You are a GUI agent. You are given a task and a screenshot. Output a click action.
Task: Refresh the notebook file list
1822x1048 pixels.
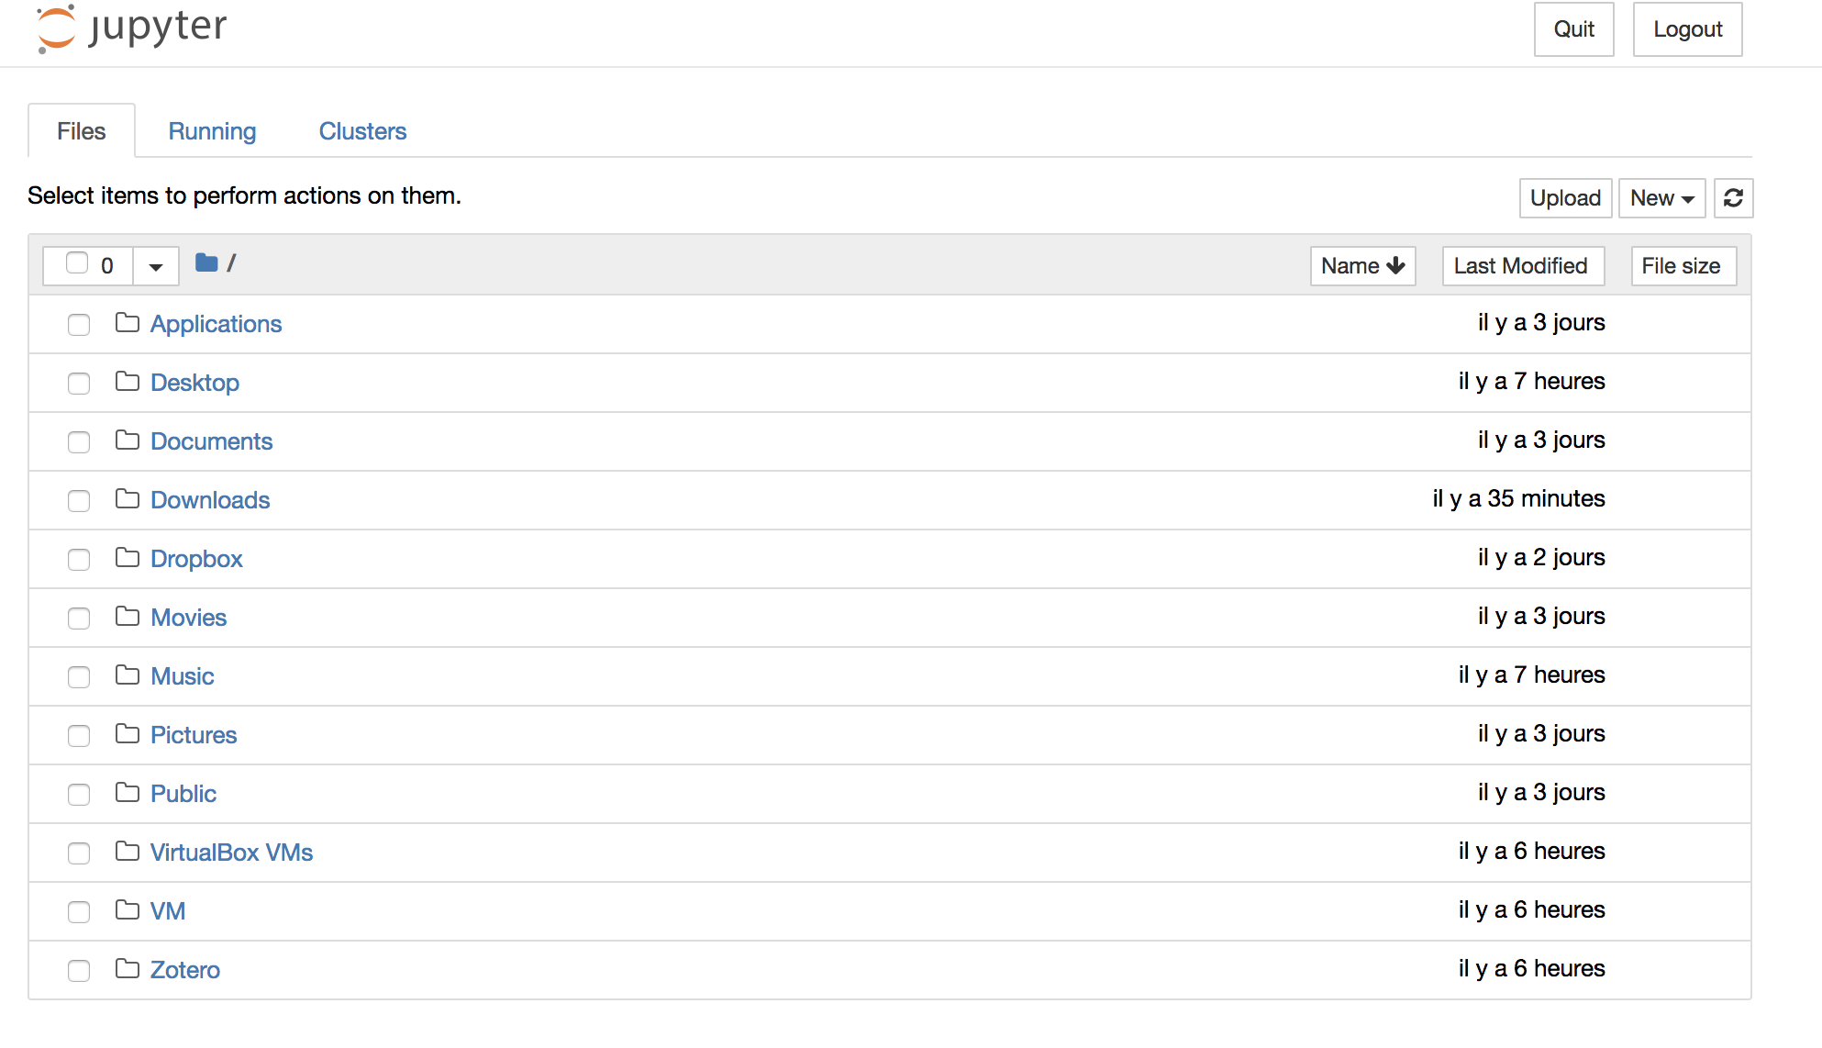(x=1733, y=198)
